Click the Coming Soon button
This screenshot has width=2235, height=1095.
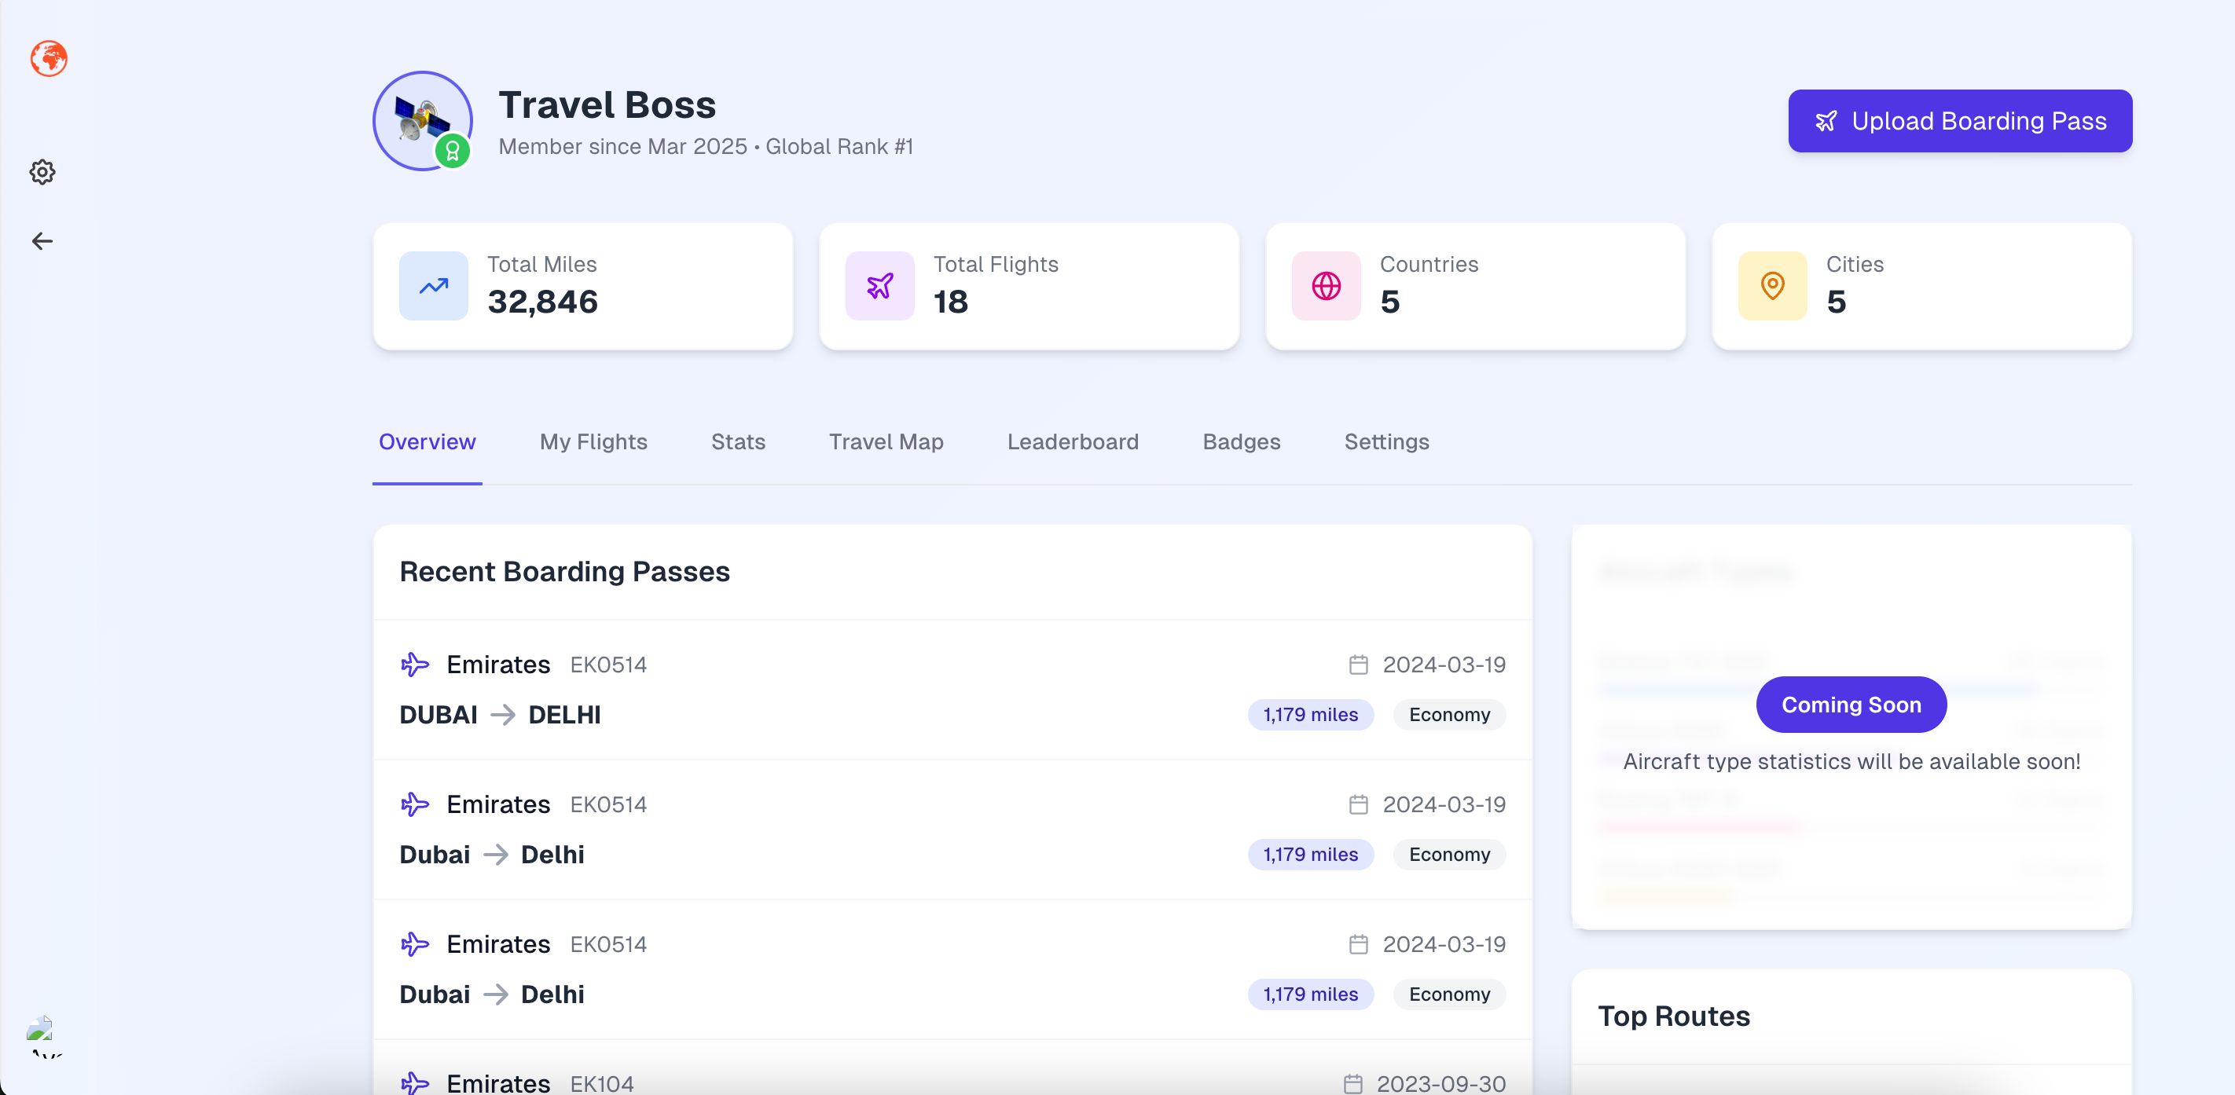tap(1851, 705)
